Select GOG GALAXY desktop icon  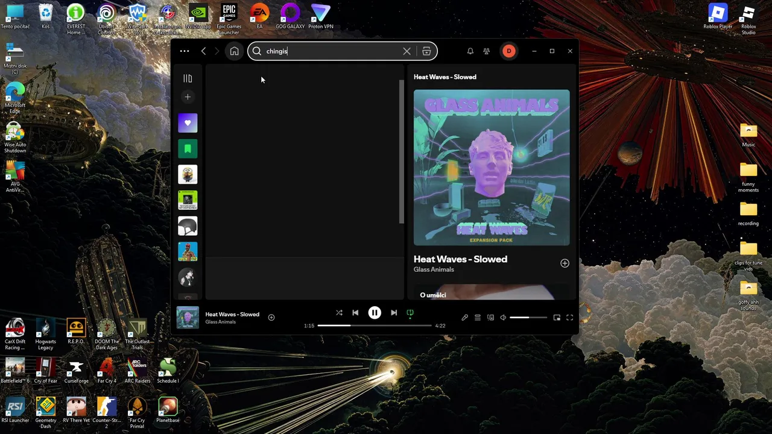pyautogui.click(x=290, y=17)
